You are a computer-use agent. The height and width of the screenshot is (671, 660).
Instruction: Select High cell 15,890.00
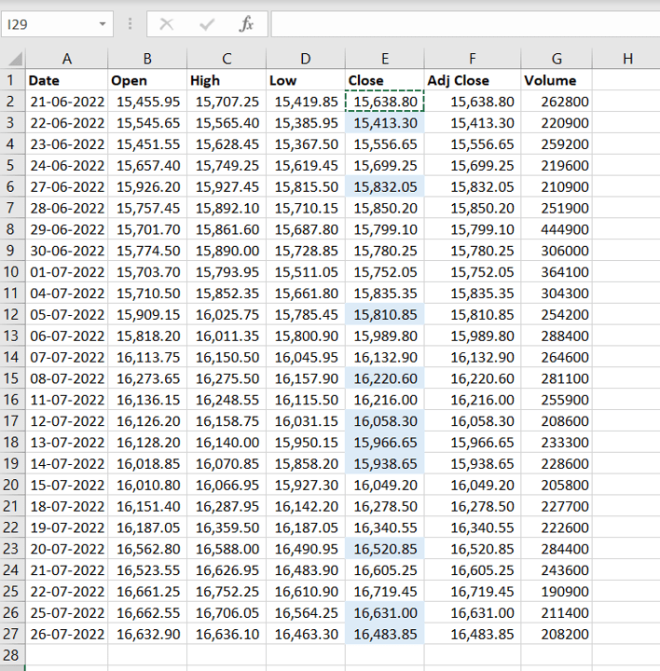227,251
